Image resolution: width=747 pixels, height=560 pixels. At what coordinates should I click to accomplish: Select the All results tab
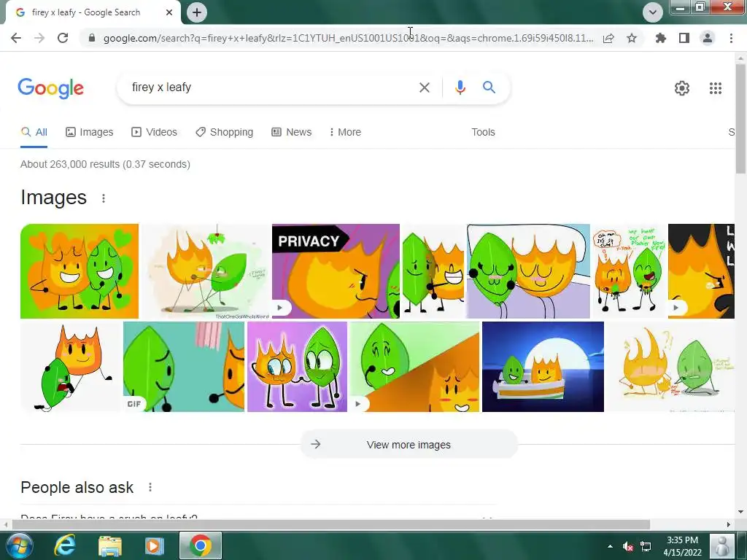[x=34, y=132]
